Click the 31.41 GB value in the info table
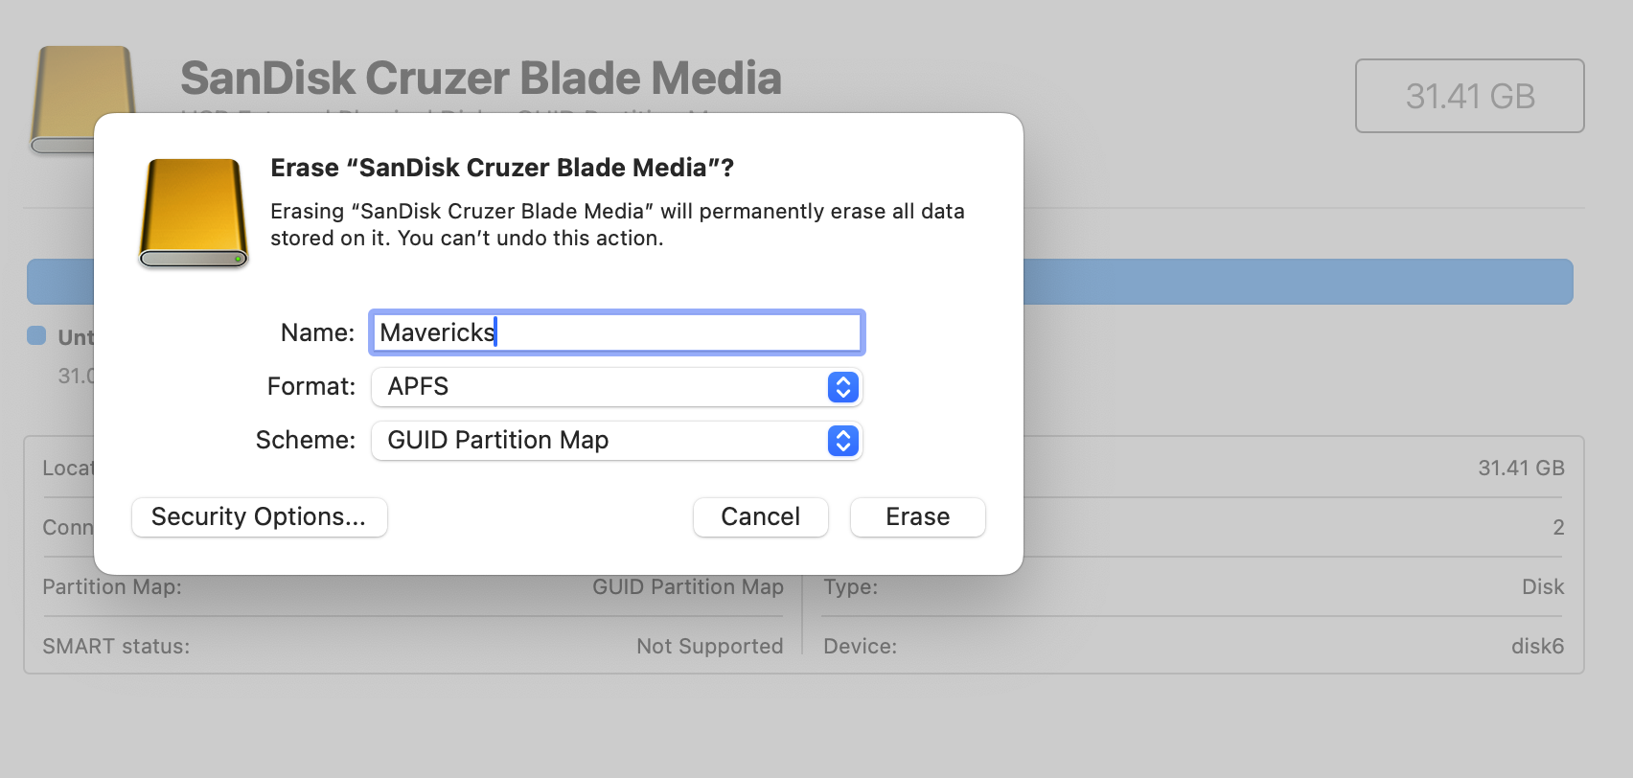1633x778 pixels. 1521,469
